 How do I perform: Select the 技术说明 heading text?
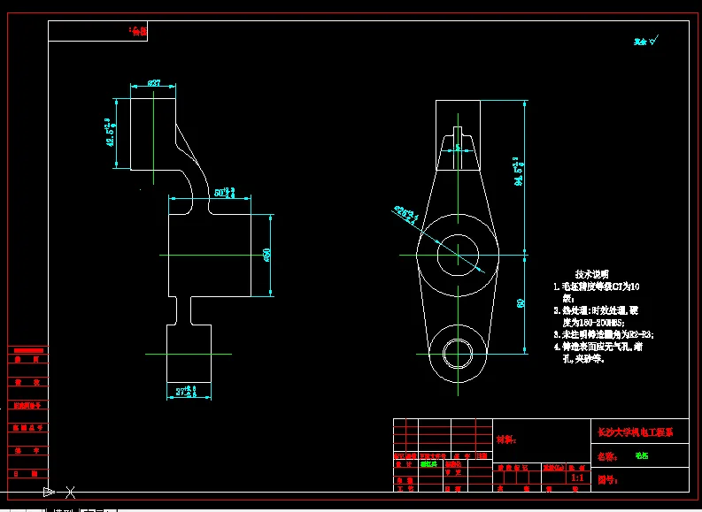pyautogui.click(x=592, y=274)
